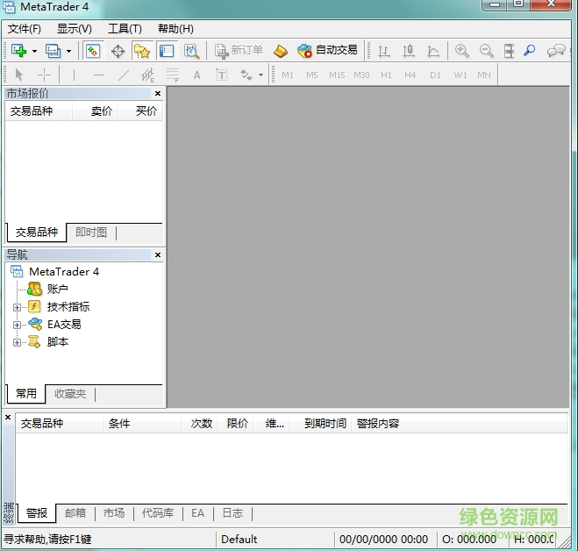Click the new chart icon
This screenshot has width=578, height=551.
pos(18,51)
